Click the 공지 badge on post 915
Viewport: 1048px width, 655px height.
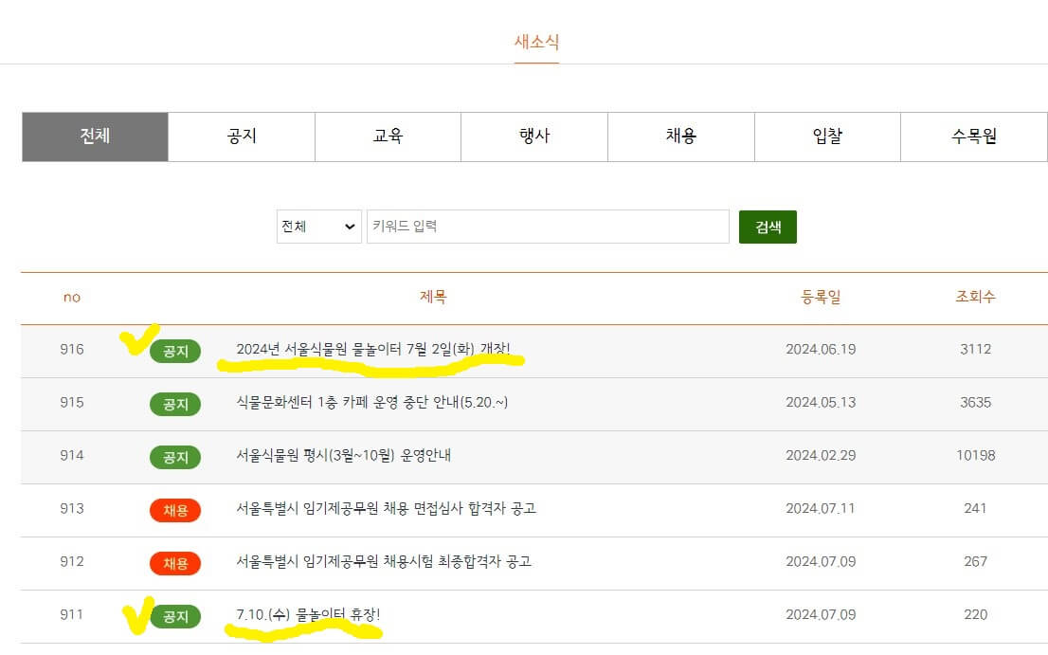click(x=175, y=404)
